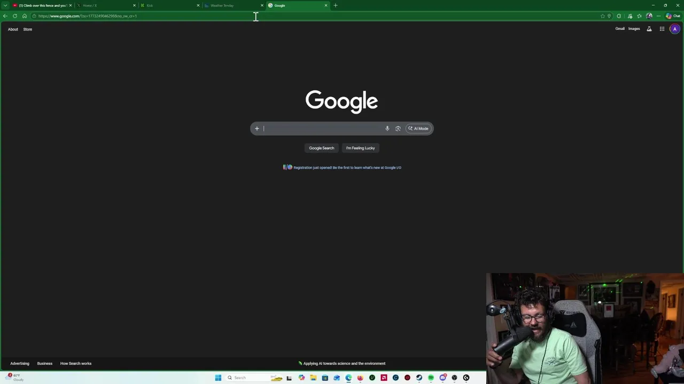Image resolution: width=684 pixels, height=384 pixels.
Task: Open Copilot in the taskbar
Action: (301, 378)
